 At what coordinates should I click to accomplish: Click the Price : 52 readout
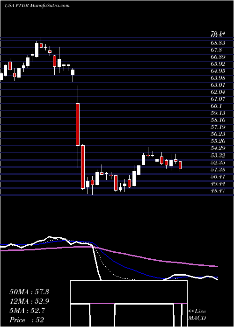click(x=27, y=320)
